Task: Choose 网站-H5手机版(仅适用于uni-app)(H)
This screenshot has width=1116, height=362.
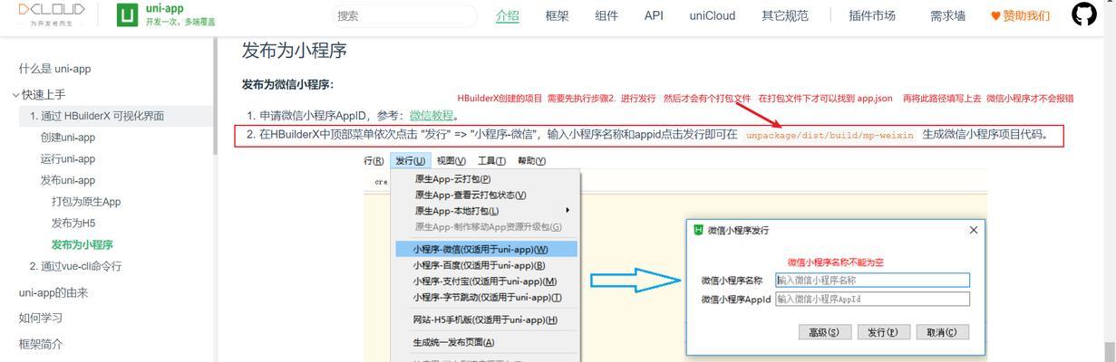Action: click(485, 319)
